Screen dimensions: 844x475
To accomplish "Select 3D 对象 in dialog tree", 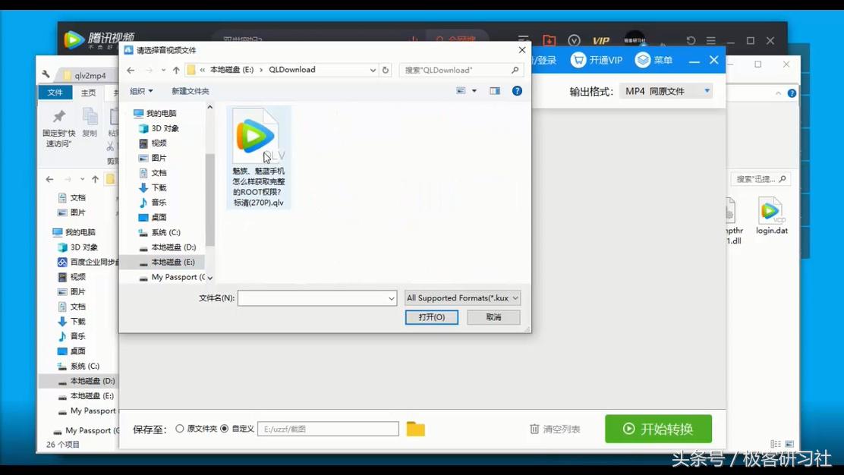I will pos(164,128).
